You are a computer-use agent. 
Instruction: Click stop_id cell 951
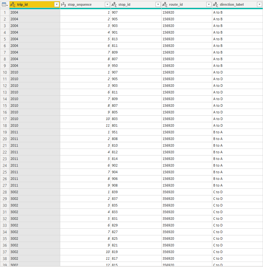[x=136, y=132]
